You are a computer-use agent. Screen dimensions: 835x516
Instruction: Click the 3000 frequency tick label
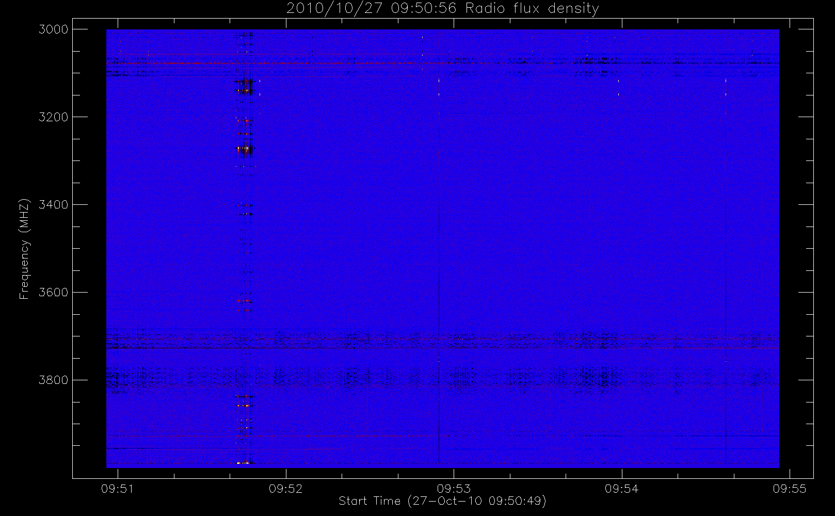(x=54, y=29)
